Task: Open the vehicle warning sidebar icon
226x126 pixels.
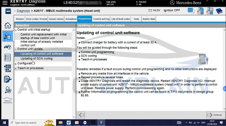Action: pos(8,47)
